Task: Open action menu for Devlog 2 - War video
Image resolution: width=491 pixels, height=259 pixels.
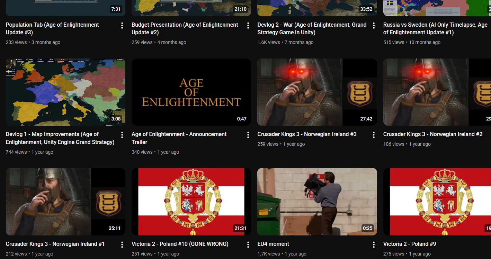Action: click(x=374, y=26)
